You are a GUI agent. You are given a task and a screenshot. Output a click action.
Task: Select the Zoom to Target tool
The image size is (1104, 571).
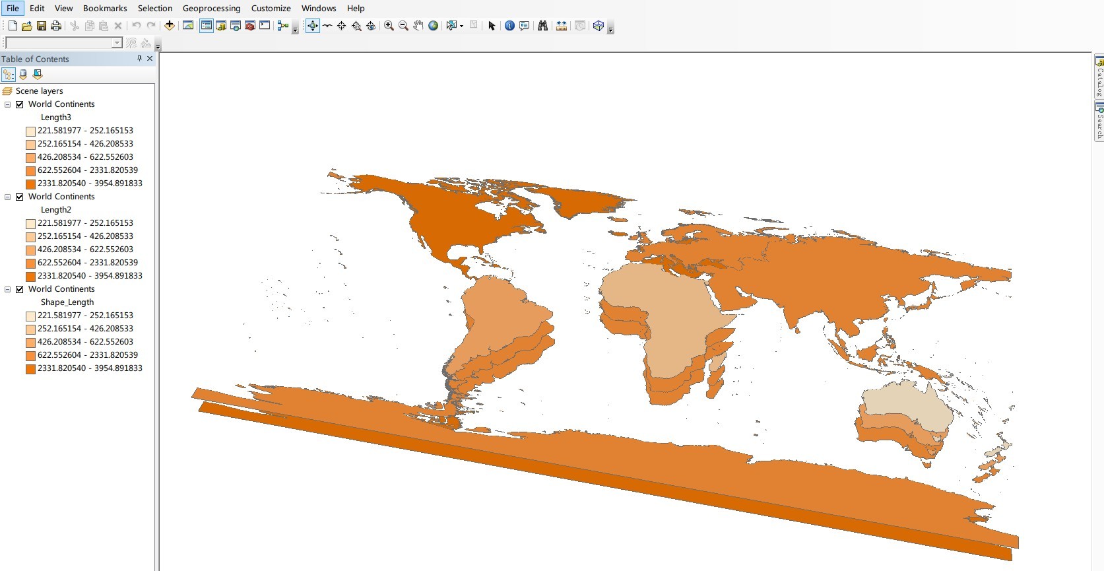356,26
